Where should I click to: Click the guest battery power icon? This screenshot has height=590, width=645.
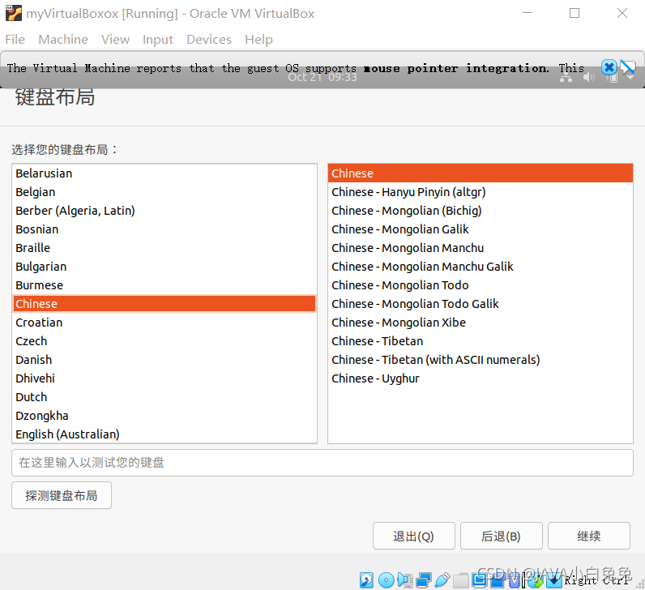click(612, 77)
